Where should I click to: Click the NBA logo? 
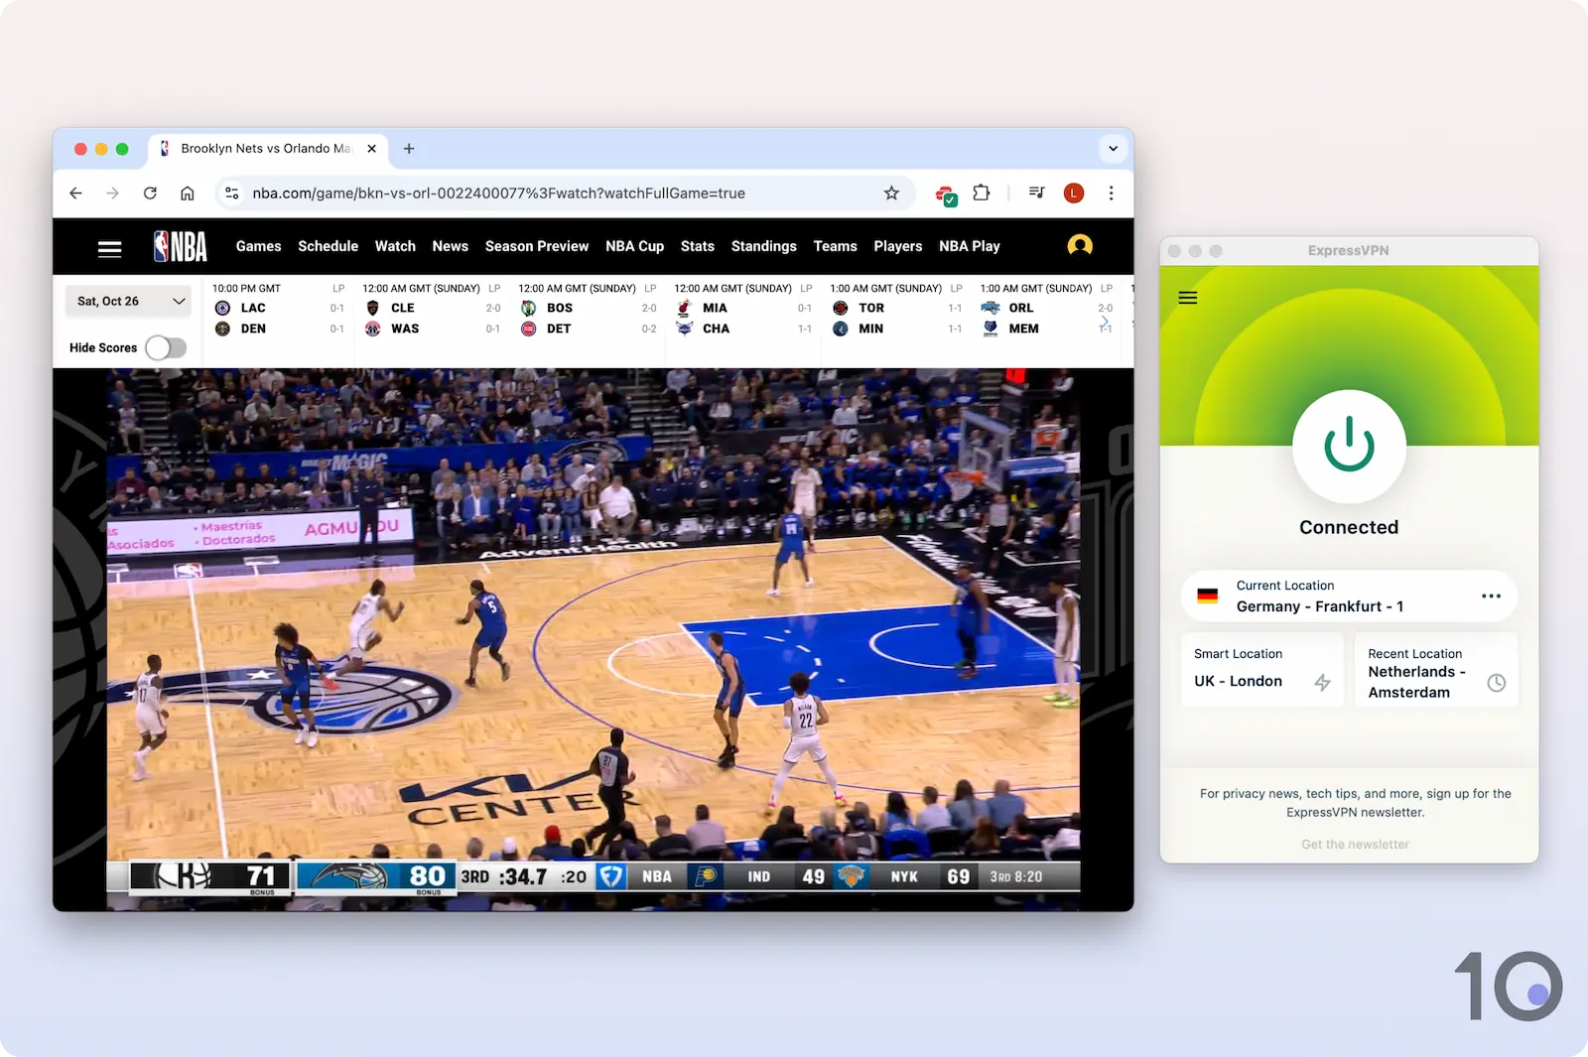click(181, 246)
